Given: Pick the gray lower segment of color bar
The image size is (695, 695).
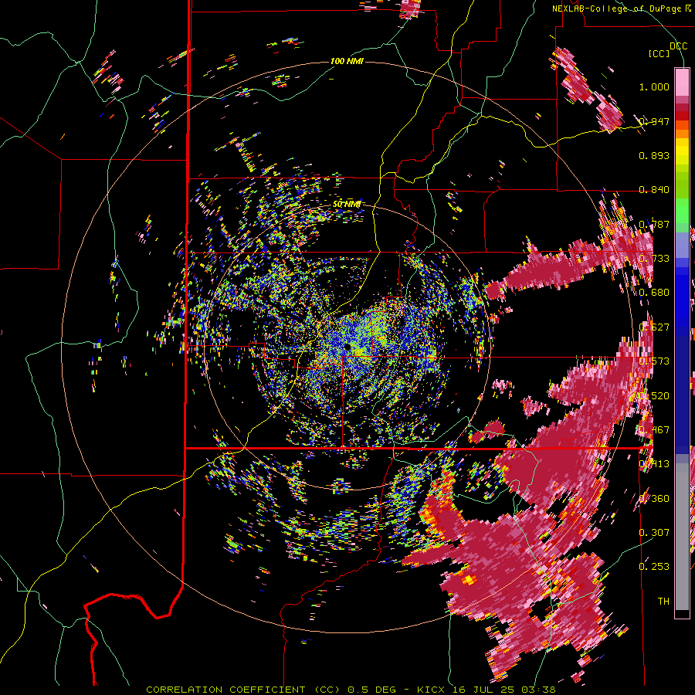Looking at the screenshot, I should 682,537.
